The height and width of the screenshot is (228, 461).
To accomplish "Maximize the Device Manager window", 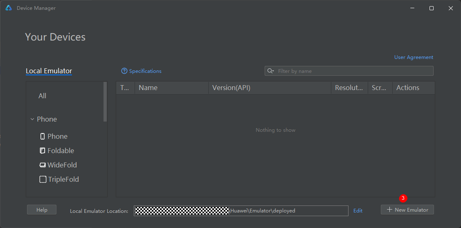I will point(431,8).
